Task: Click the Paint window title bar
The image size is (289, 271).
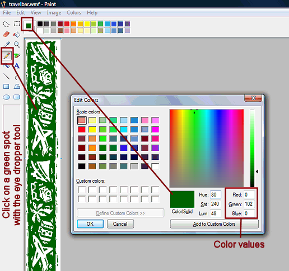Action: pyautogui.click(x=144, y=4)
